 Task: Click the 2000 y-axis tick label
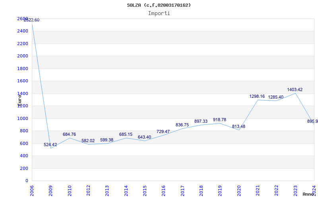(x=23, y=56)
